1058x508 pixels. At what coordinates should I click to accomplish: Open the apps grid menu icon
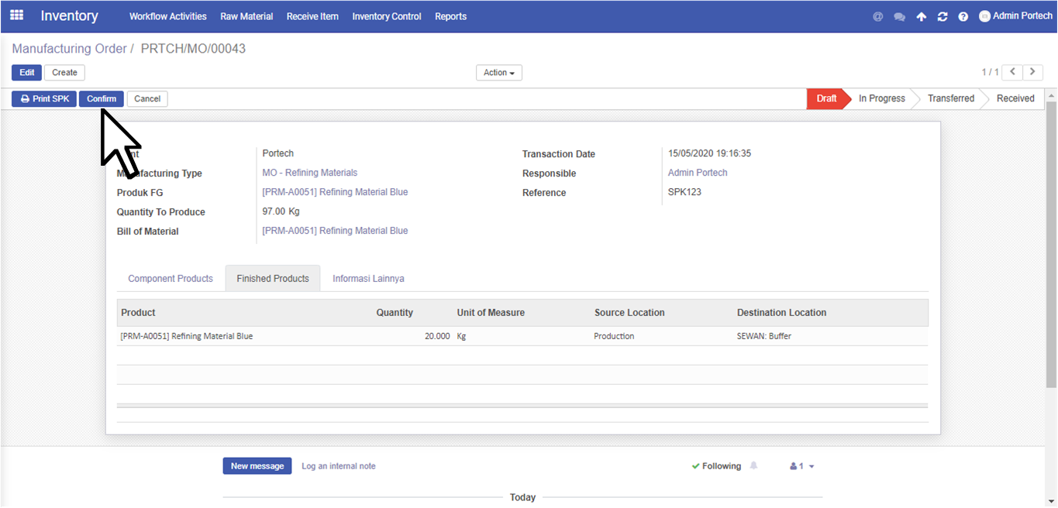pos(16,15)
